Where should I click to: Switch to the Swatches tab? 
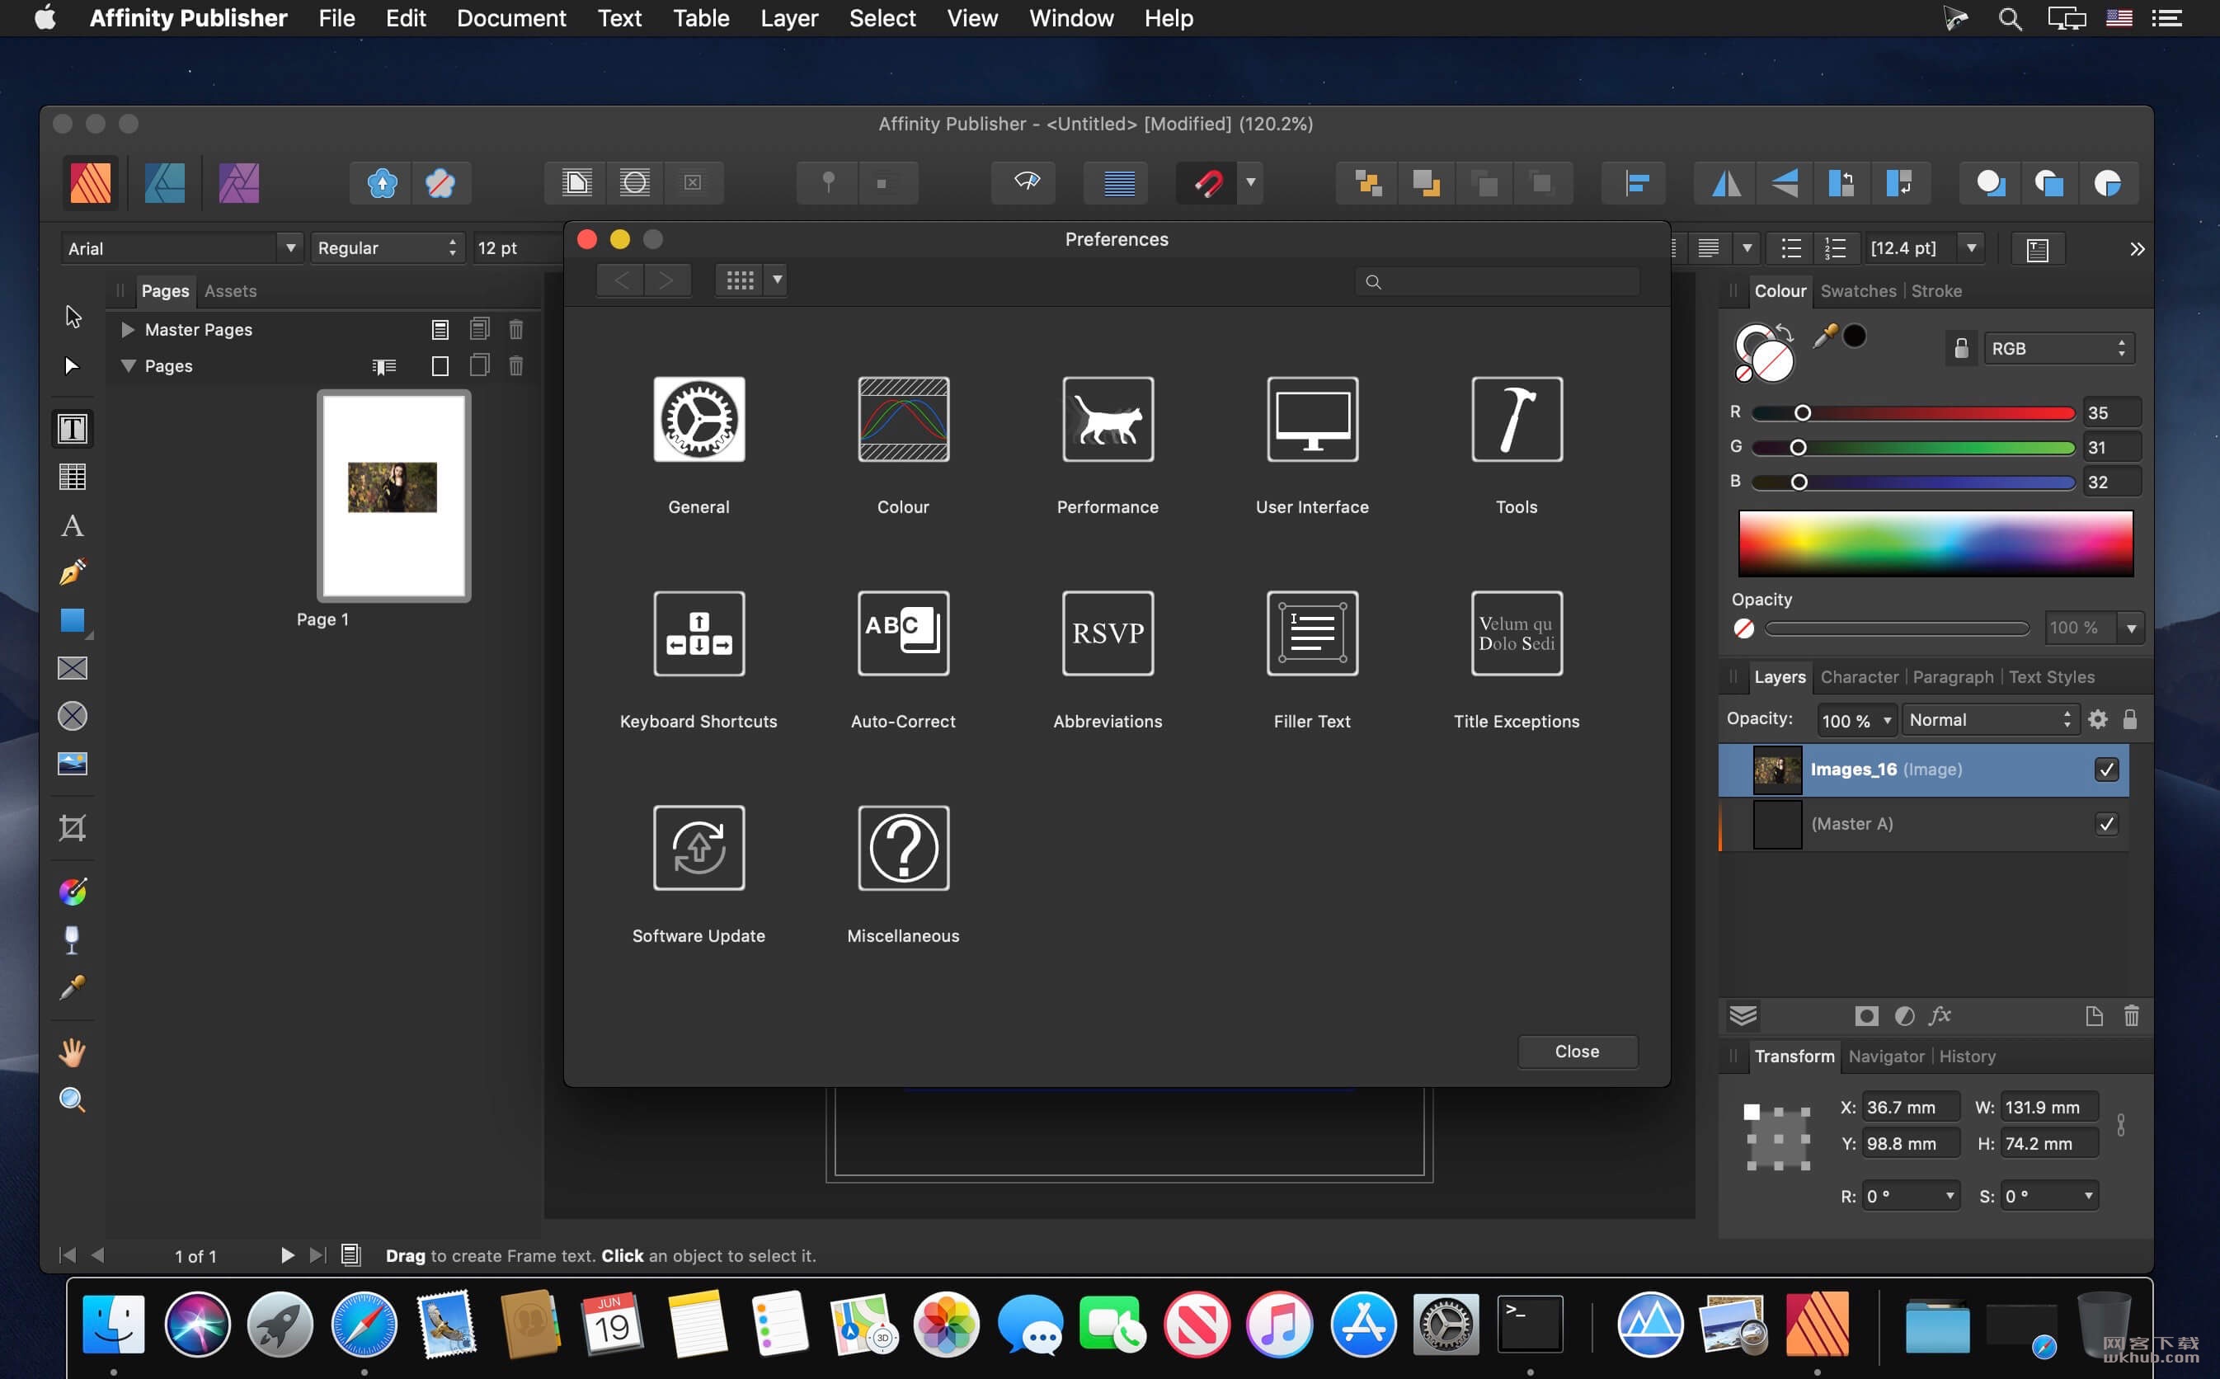(x=1857, y=291)
